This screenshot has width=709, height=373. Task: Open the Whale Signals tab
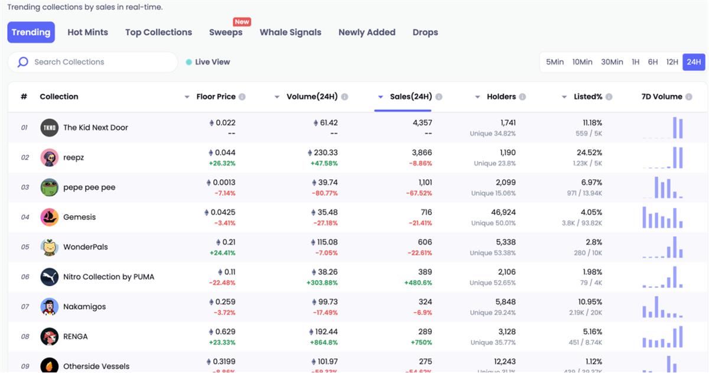(290, 33)
